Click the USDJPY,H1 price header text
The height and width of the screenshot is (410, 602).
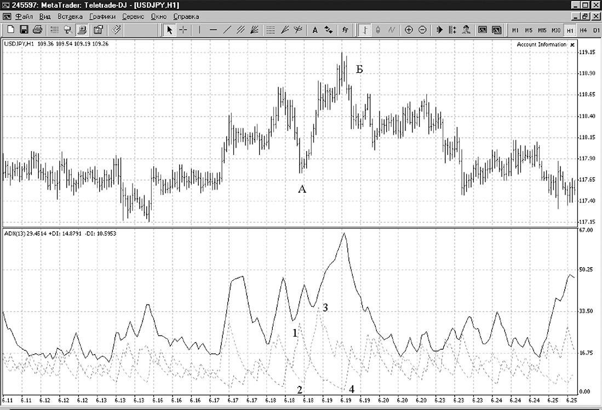coord(56,44)
